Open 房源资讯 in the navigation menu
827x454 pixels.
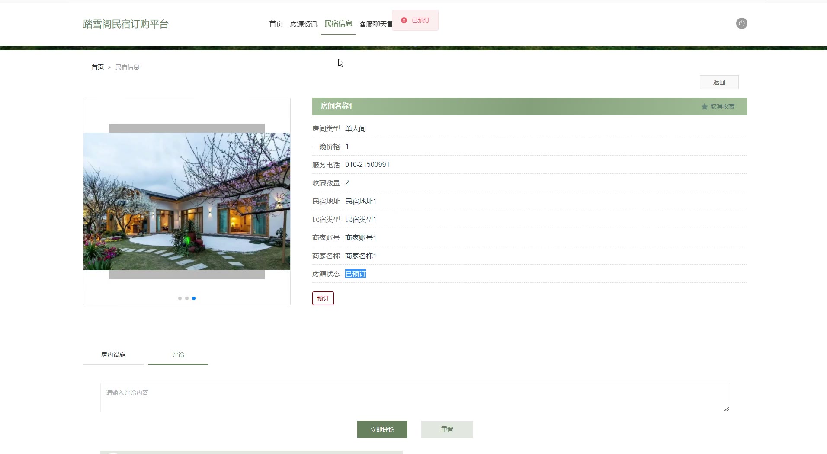pos(304,24)
